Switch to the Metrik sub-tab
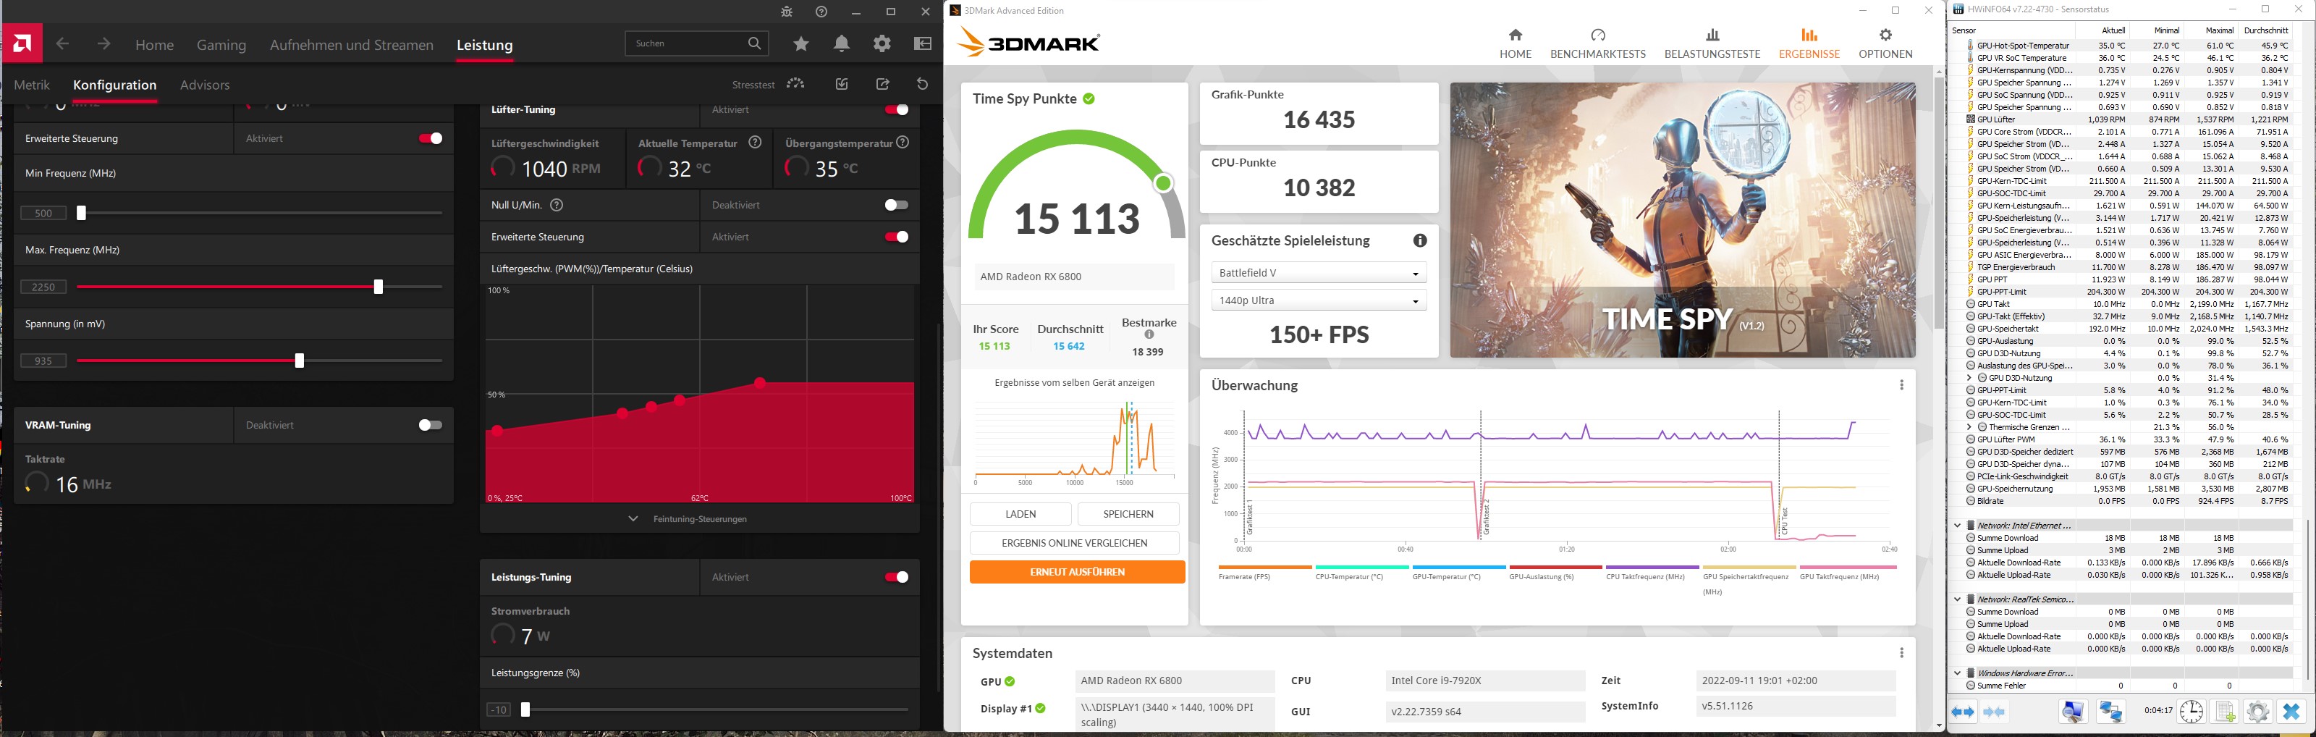Screen dimensions: 2316x737 coord(33,85)
